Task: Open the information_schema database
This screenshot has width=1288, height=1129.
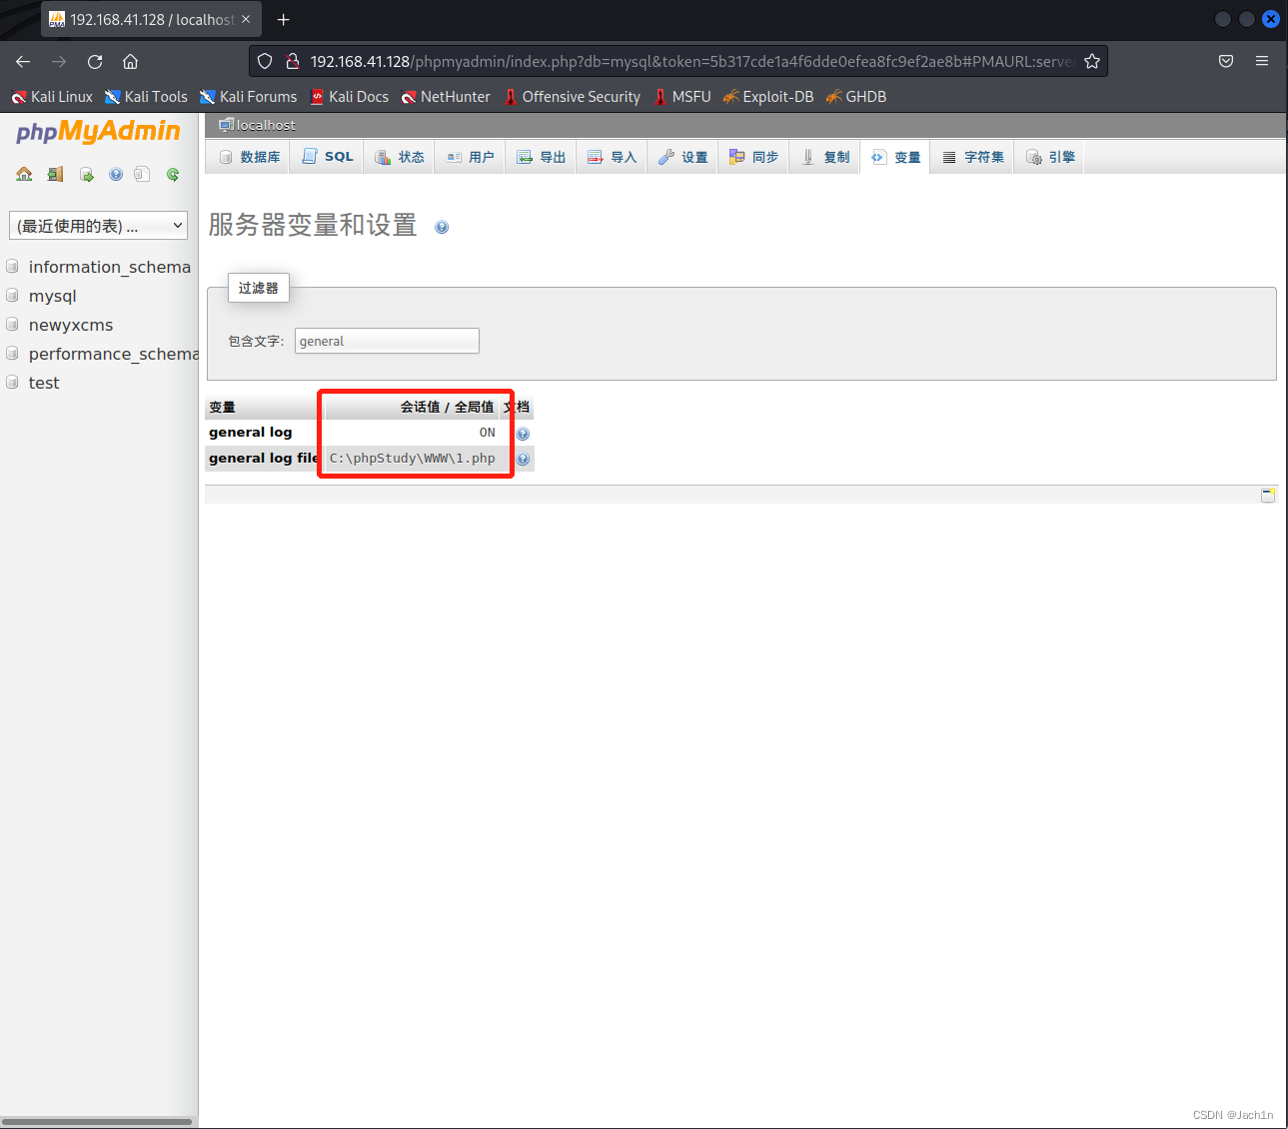Action: [110, 267]
